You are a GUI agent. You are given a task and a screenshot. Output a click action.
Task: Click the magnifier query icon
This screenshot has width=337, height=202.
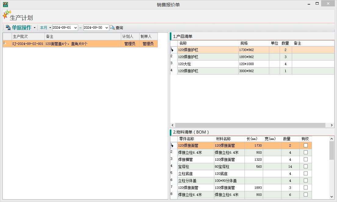(112, 28)
